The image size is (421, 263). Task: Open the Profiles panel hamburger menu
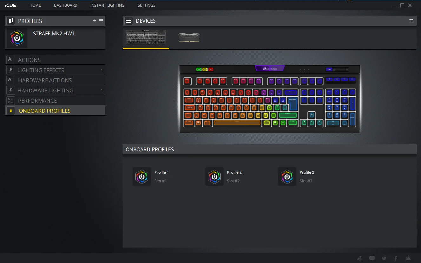pos(101,21)
